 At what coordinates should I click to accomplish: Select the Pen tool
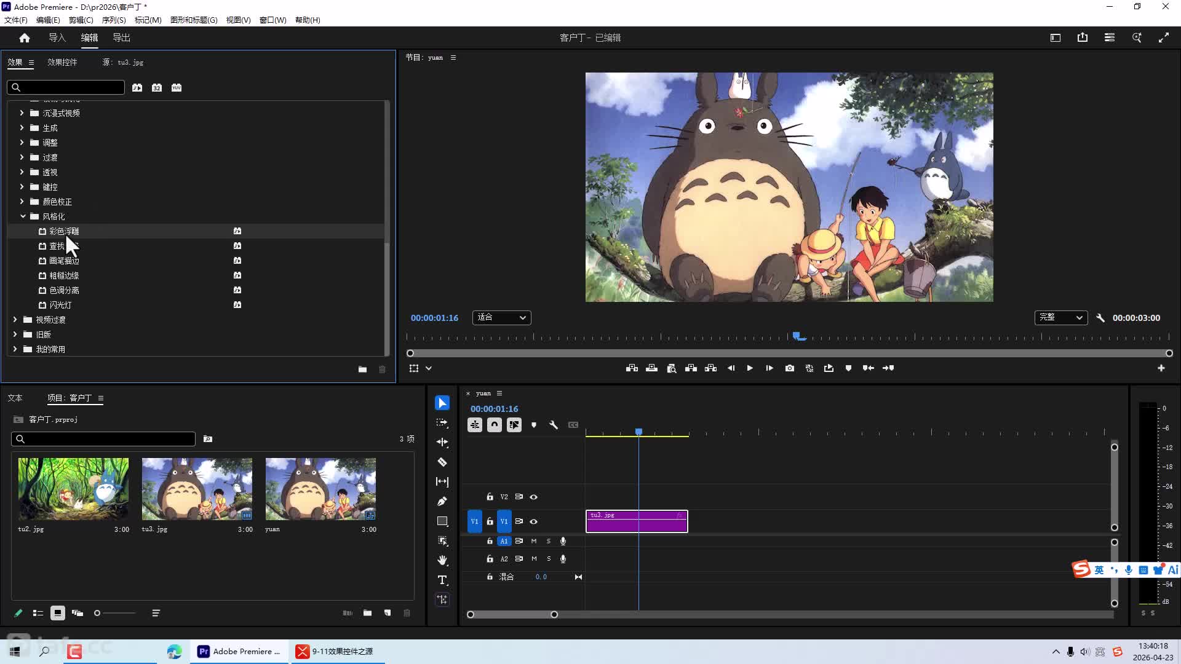click(x=442, y=502)
